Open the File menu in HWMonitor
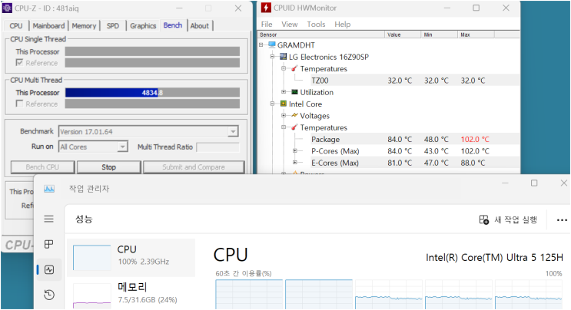The image size is (571, 310). 267,25
